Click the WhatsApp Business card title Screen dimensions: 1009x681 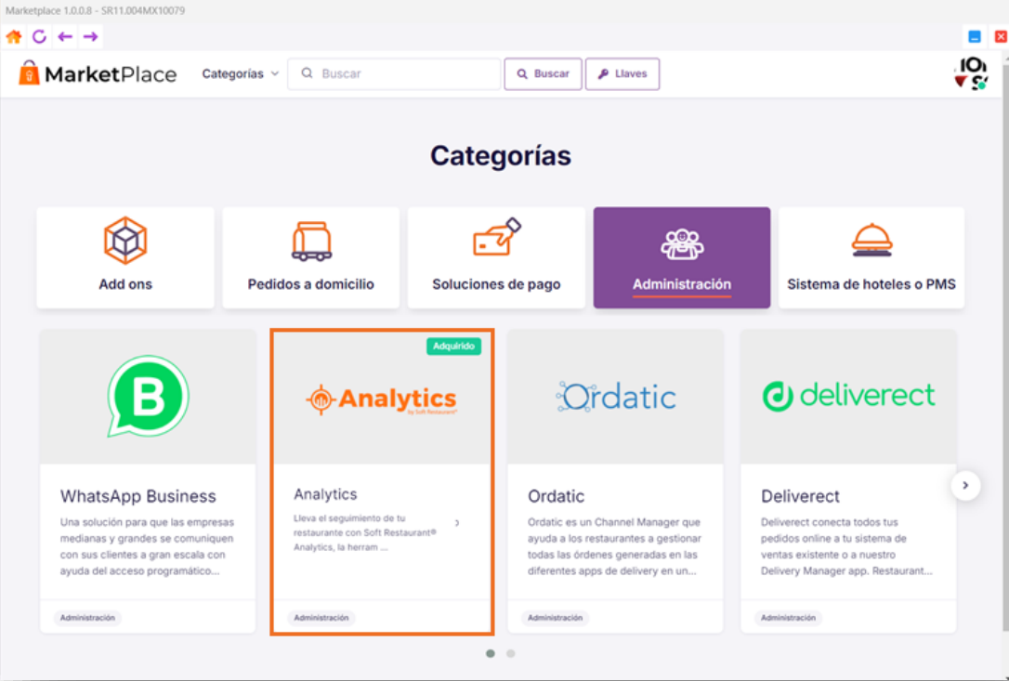(138, 496)
